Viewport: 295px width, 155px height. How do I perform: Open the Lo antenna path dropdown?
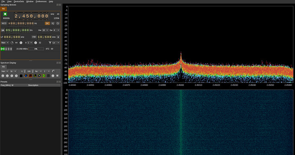[x=56, y=43]
